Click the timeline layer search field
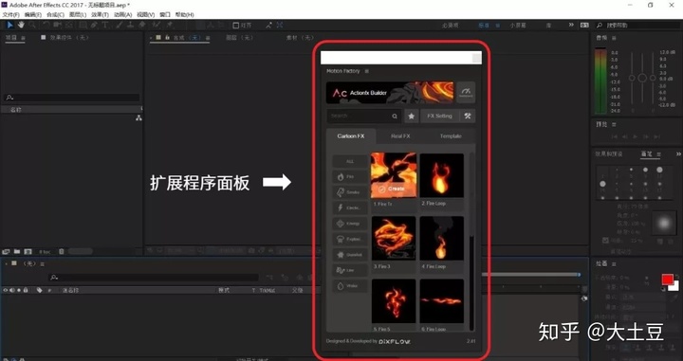683x361 pixels. coord(154,277)
